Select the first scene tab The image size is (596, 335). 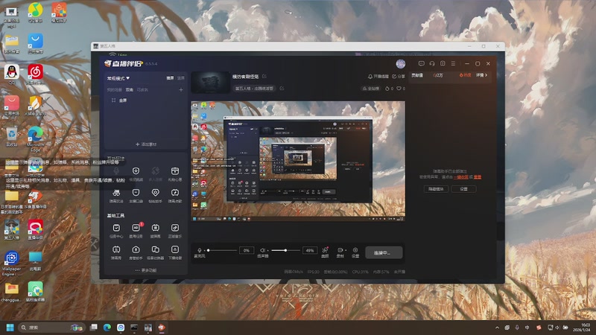tap(114, 90)
